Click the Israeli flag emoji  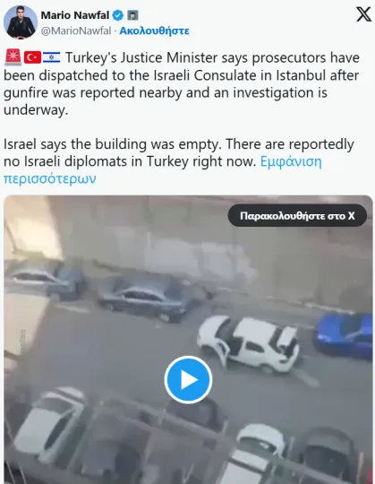(x=51, y=57)
